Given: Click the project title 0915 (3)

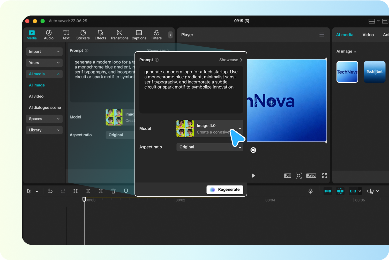Looking at the screenshot, I should [242, 21].
